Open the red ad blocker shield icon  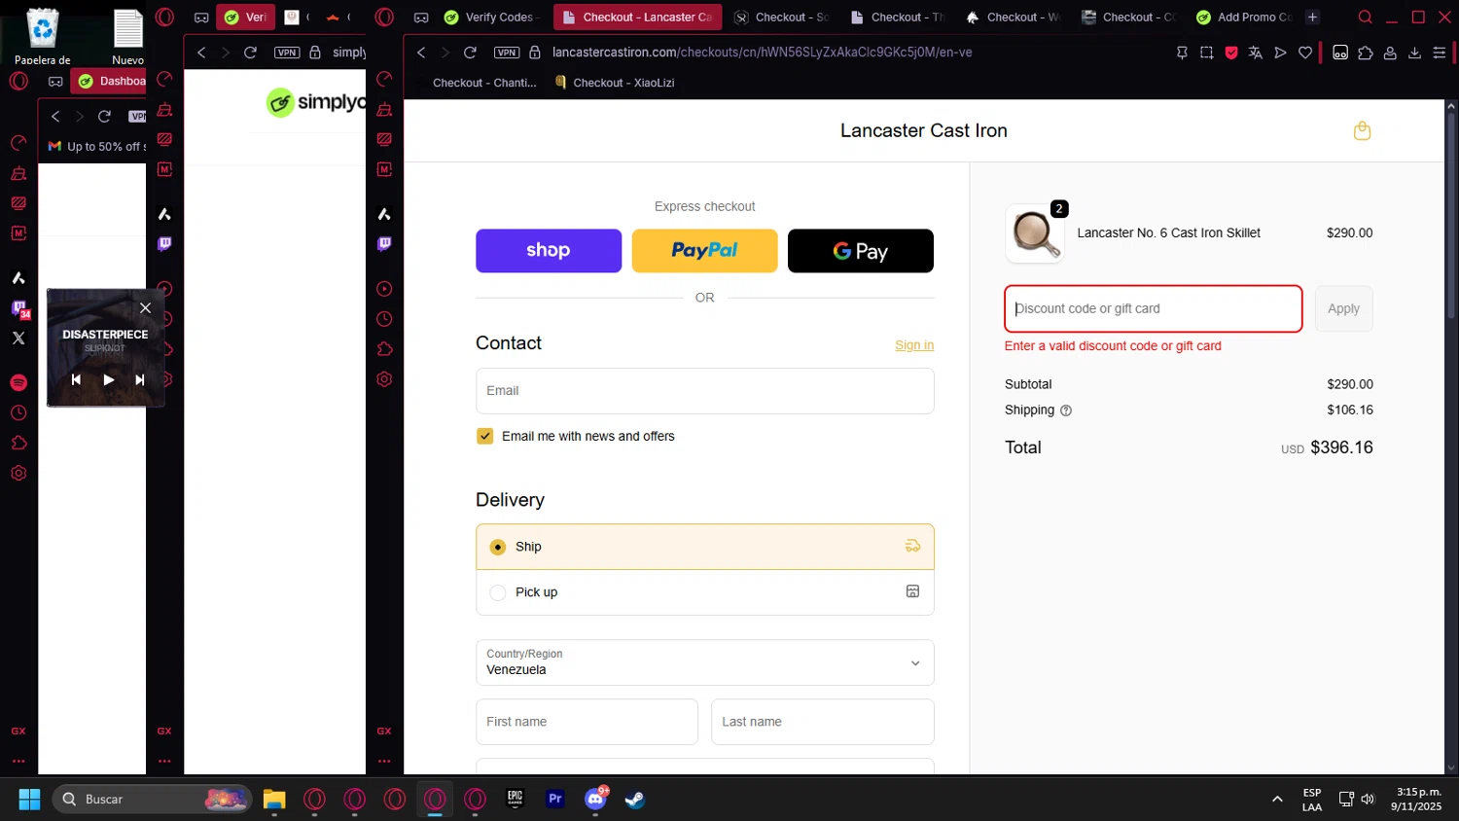click(x=1231, y=53)
